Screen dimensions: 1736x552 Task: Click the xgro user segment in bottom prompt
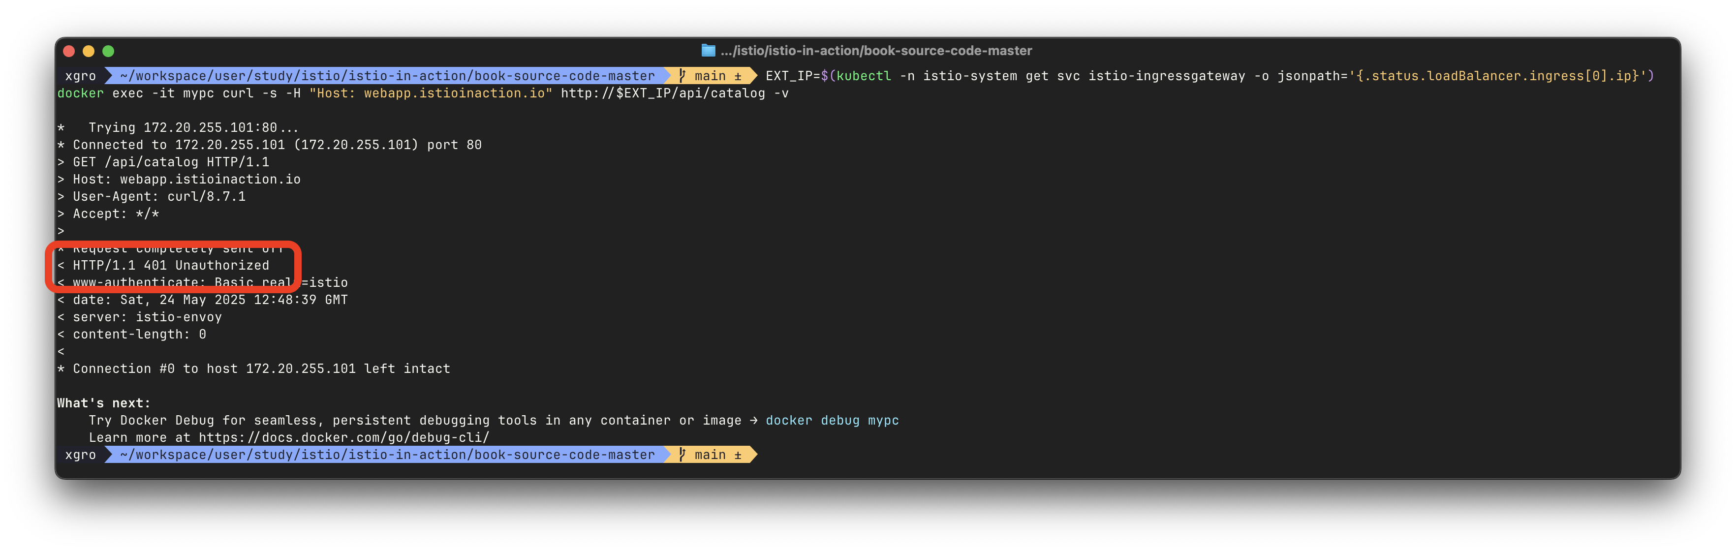coord(80,454)
